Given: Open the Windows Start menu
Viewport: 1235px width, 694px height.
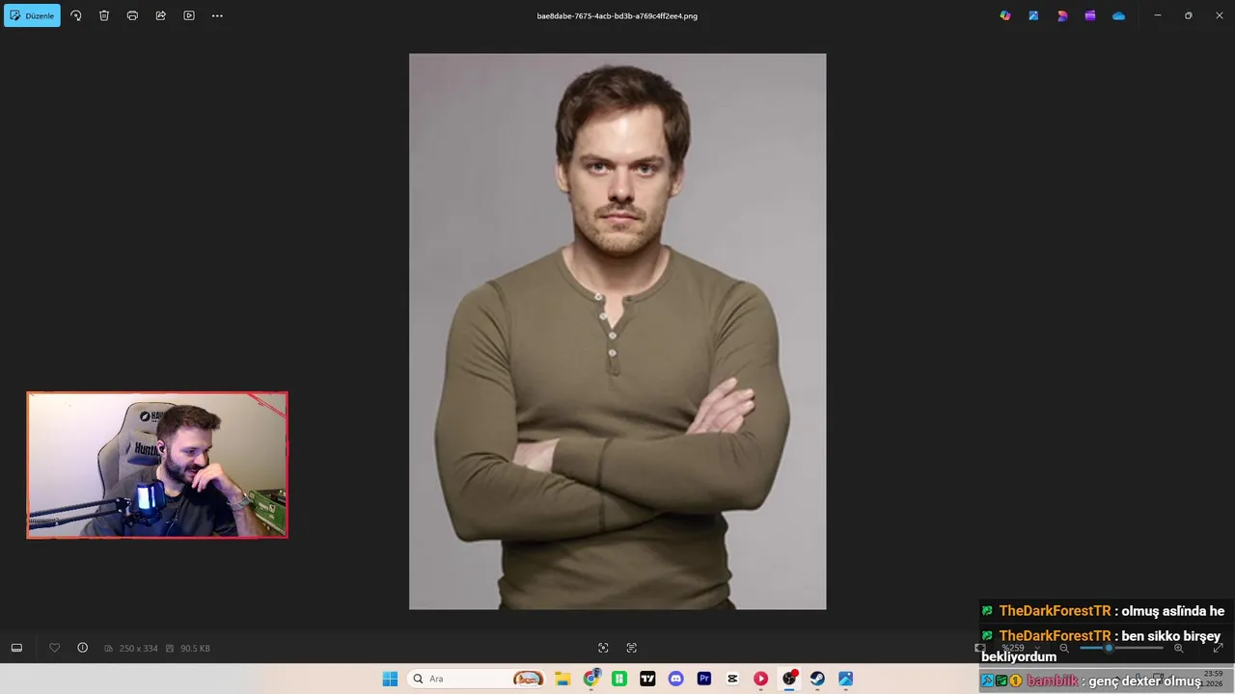Looking at the screenshot, I should pyautogui.click(x=390, y=679).
